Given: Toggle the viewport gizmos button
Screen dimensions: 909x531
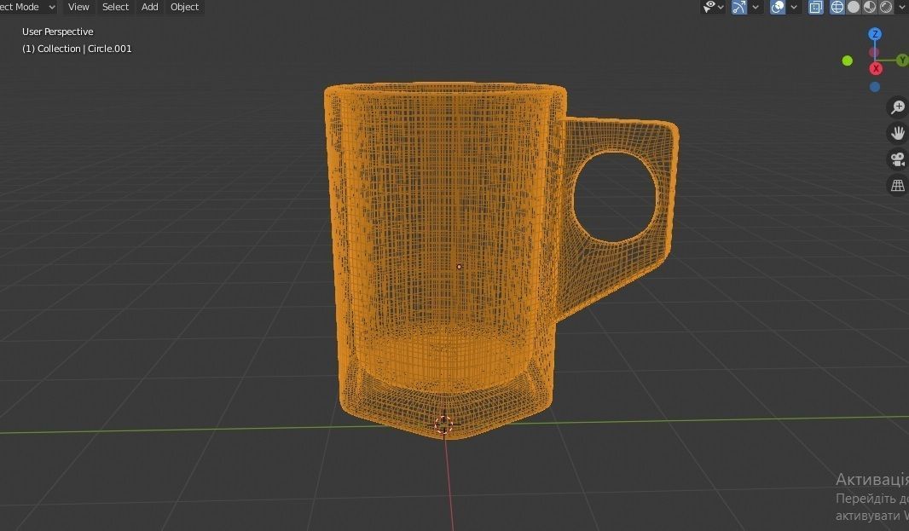Looking at the screenshot, I should [739, 7].
